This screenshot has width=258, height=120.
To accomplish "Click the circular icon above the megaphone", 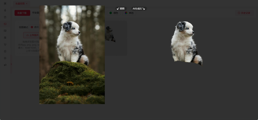I will tap(5, 58).
